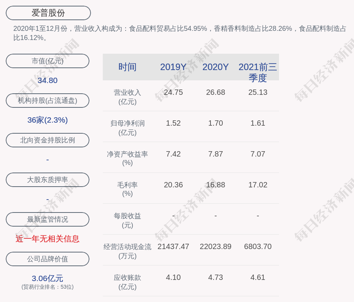The image size is (354, 302).
Task: Click the 36家(2.3%) institutional holding value
Action: 48,120
